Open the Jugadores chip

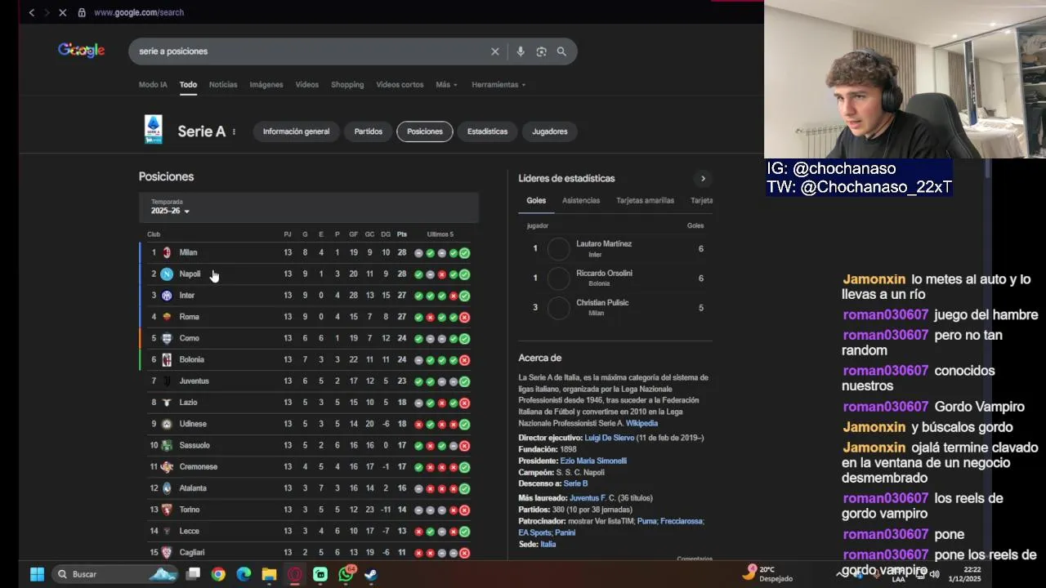point(550,131)
